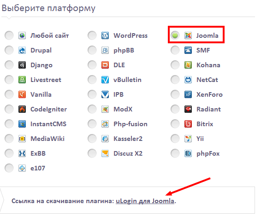Screen dimensions: 261x216
Task: Click the Drupal platform label
Action: point(41,50)
